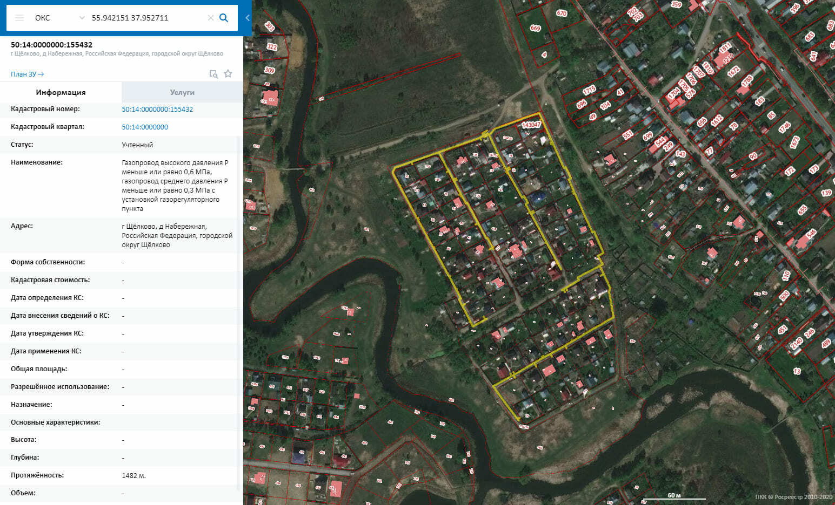Click the Адрес value text
Viewport: 835px width, 505px height.
coord(177,235)
